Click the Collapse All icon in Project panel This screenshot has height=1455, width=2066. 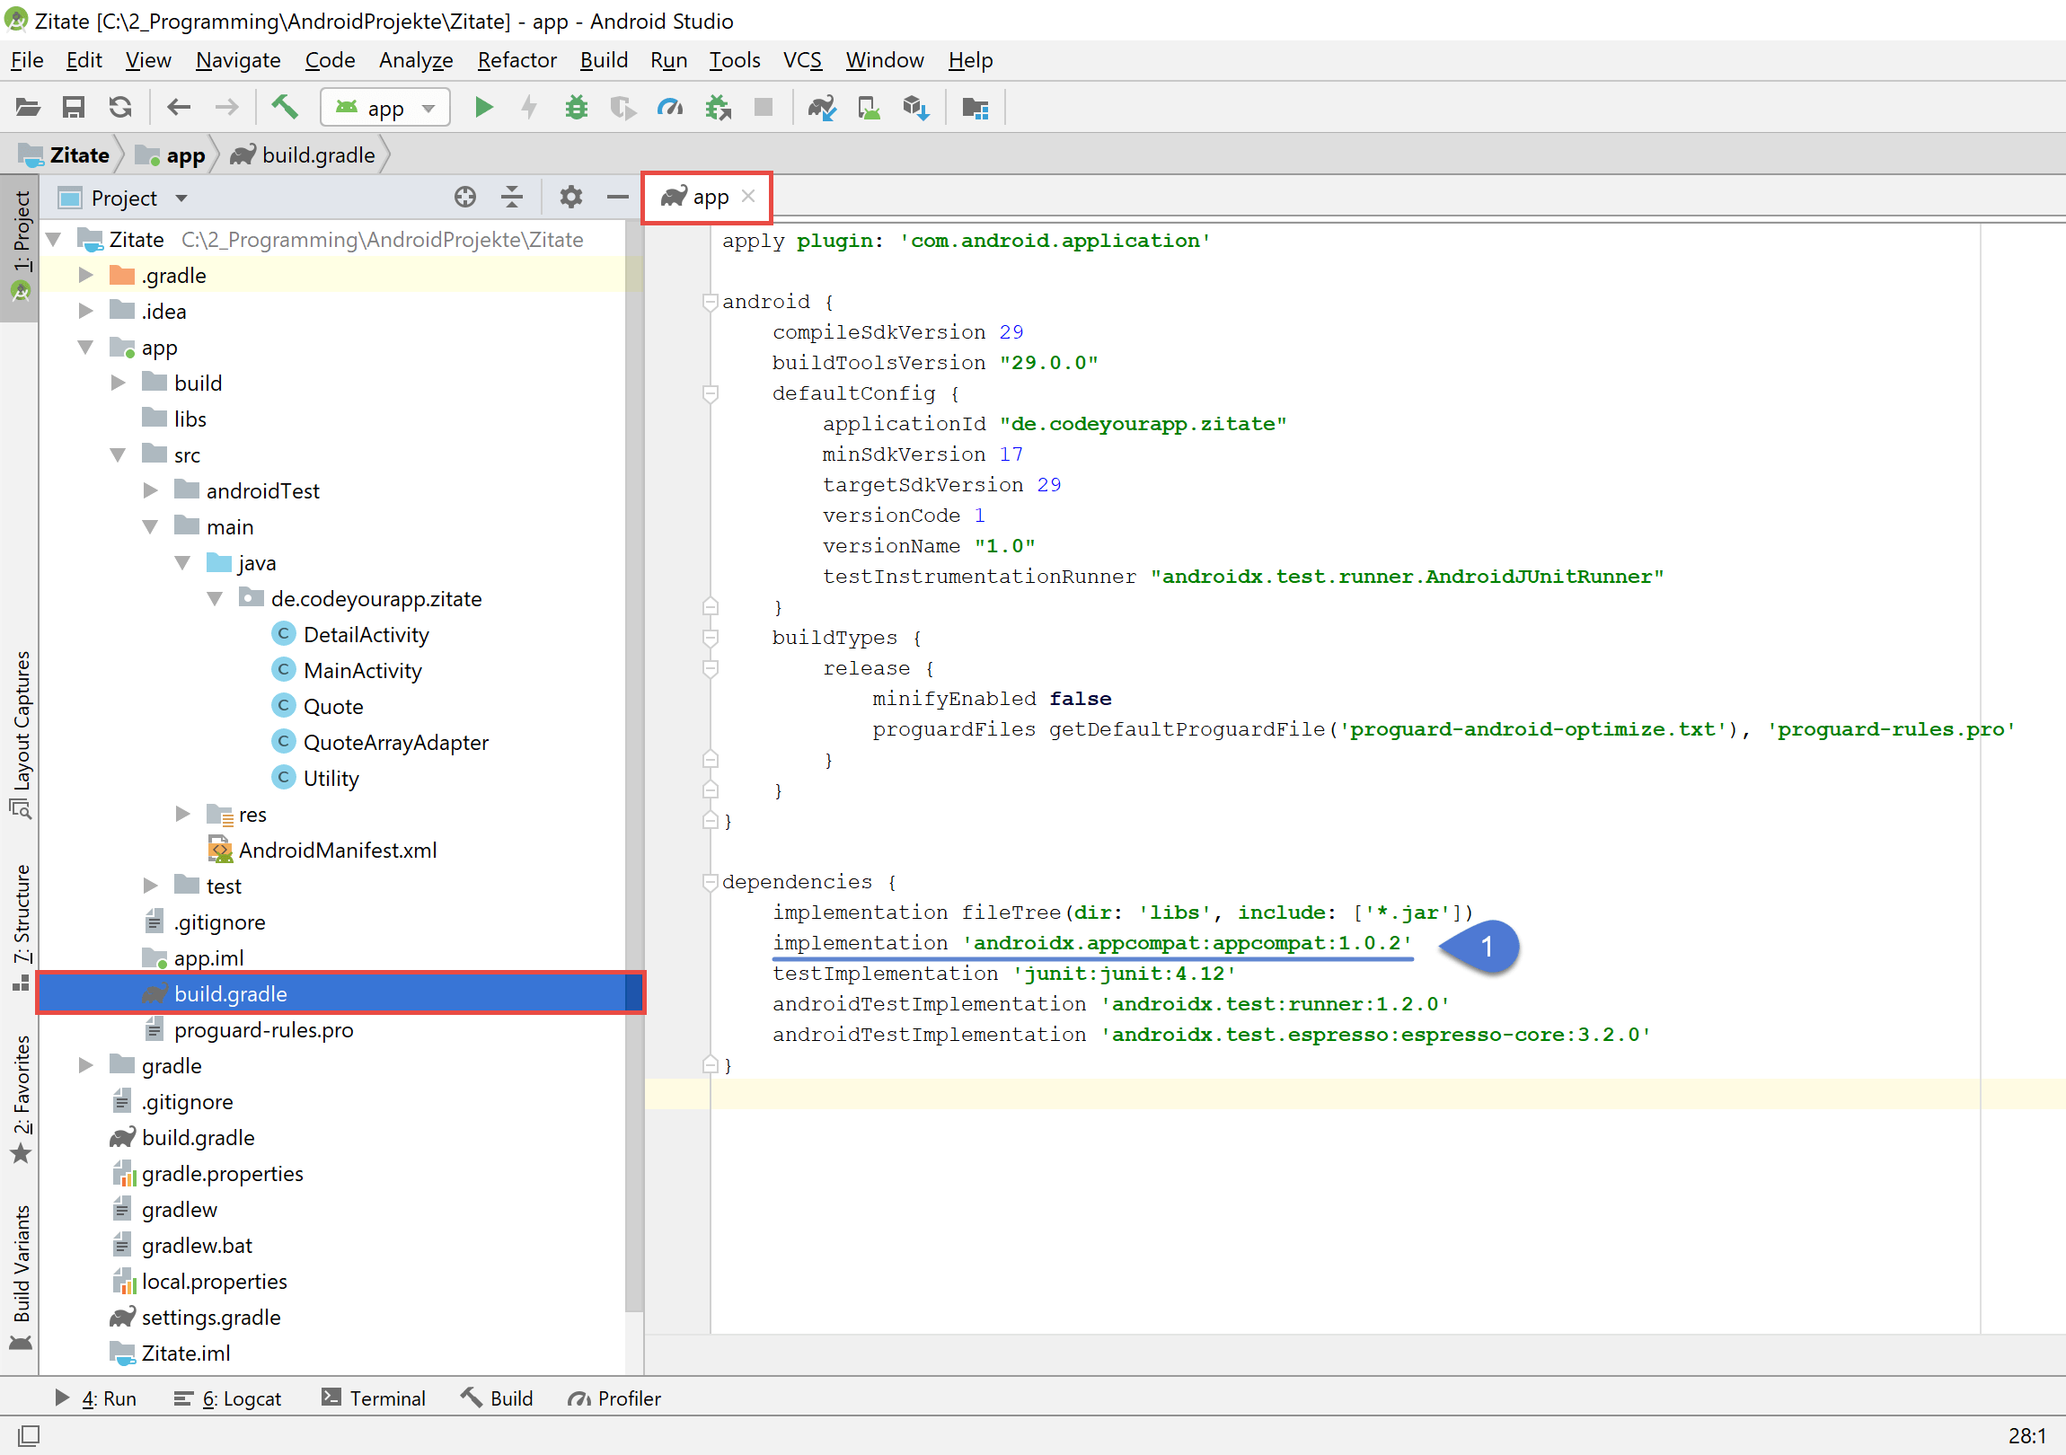512,197
